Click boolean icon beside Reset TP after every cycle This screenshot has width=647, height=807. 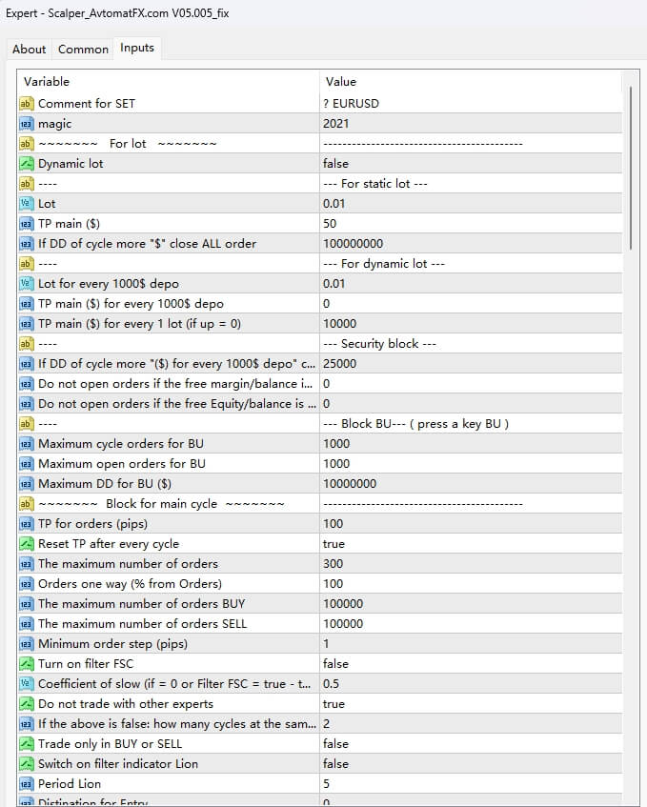26,544
